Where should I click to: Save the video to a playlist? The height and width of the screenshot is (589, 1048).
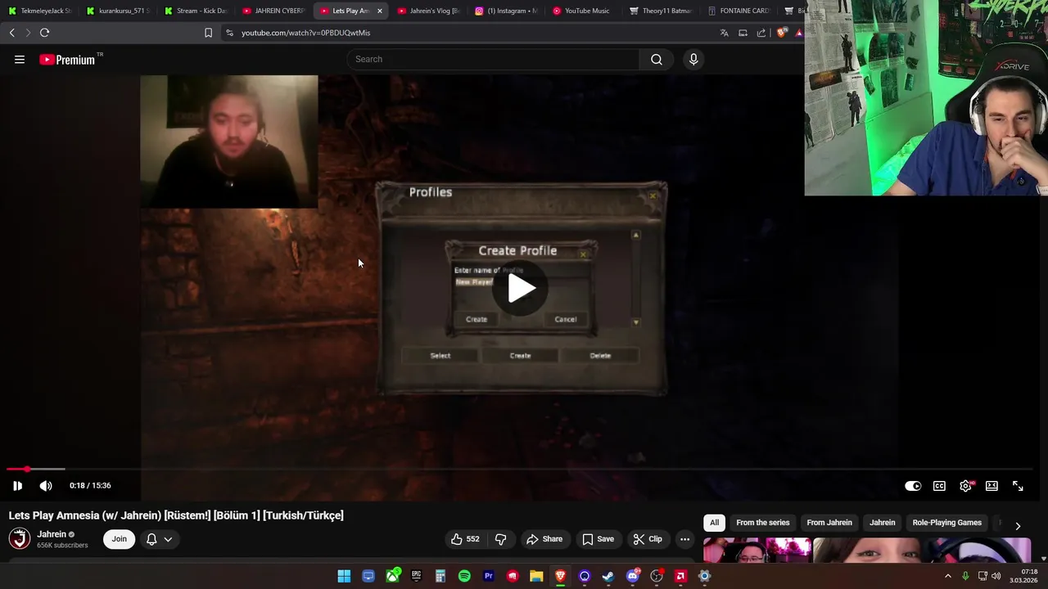point(598,539)
